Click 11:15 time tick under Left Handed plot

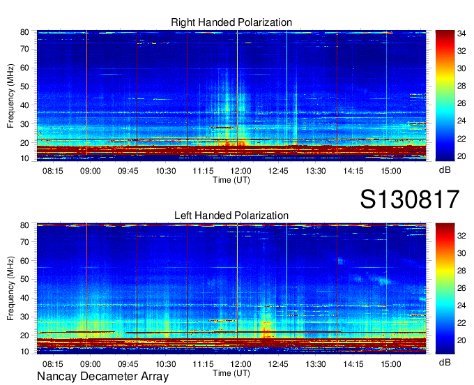coord(203,364)
